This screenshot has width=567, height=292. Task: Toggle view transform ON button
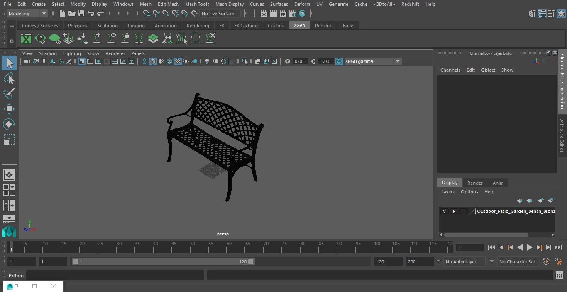pos(339,61)
